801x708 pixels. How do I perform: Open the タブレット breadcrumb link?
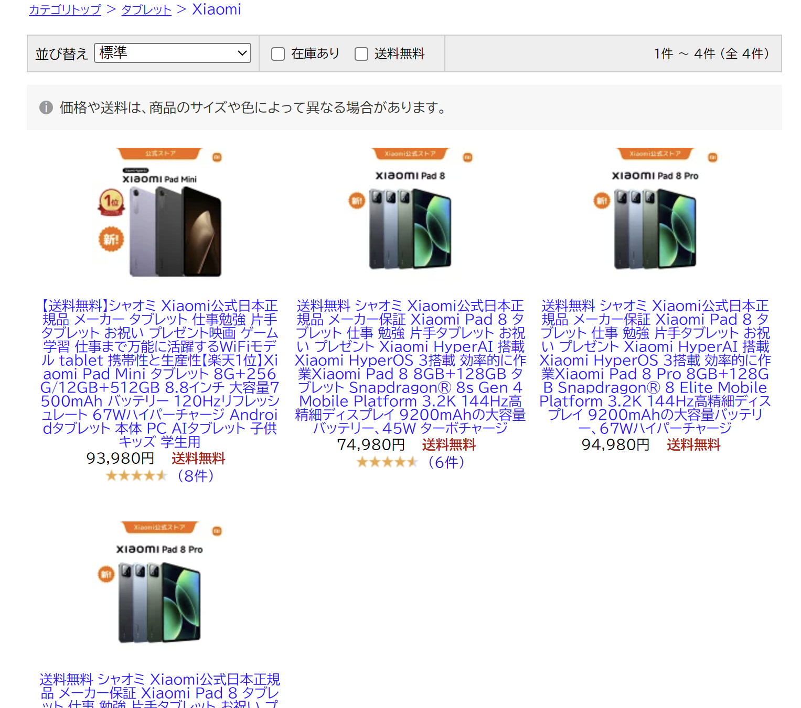146,9
